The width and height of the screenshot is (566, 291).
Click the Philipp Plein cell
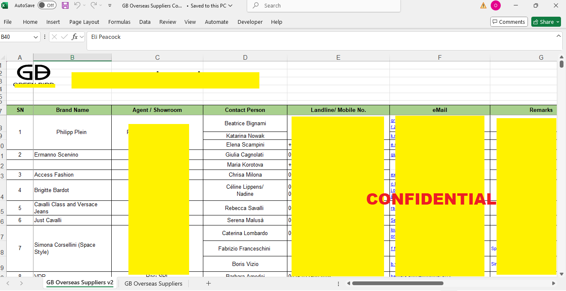click(x=72, y=132)
